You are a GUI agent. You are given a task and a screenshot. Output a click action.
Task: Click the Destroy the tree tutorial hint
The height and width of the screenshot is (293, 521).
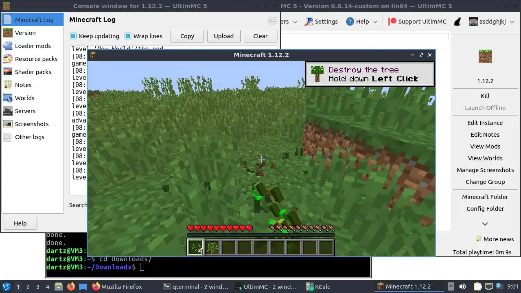point(370,74)
